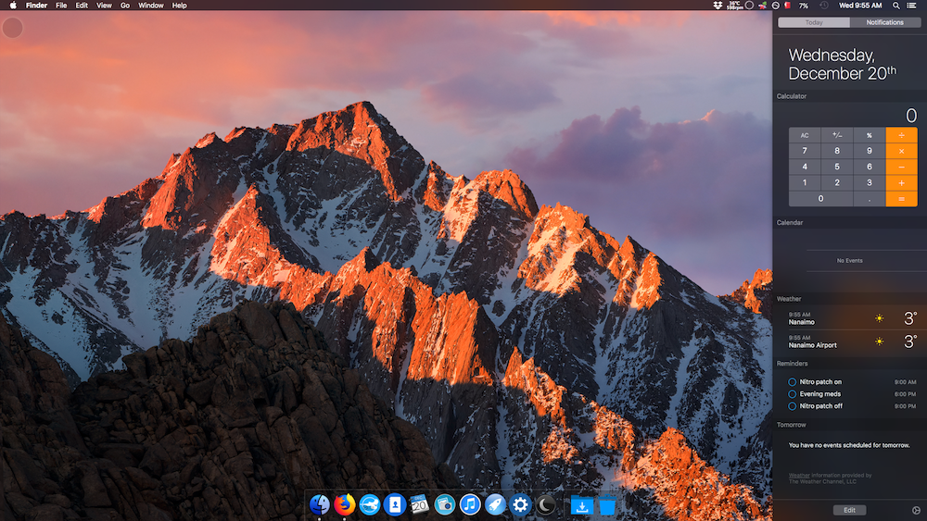Complete the Nitro patch off reminder
927x521 pixels.
click(x=792, y=405)
